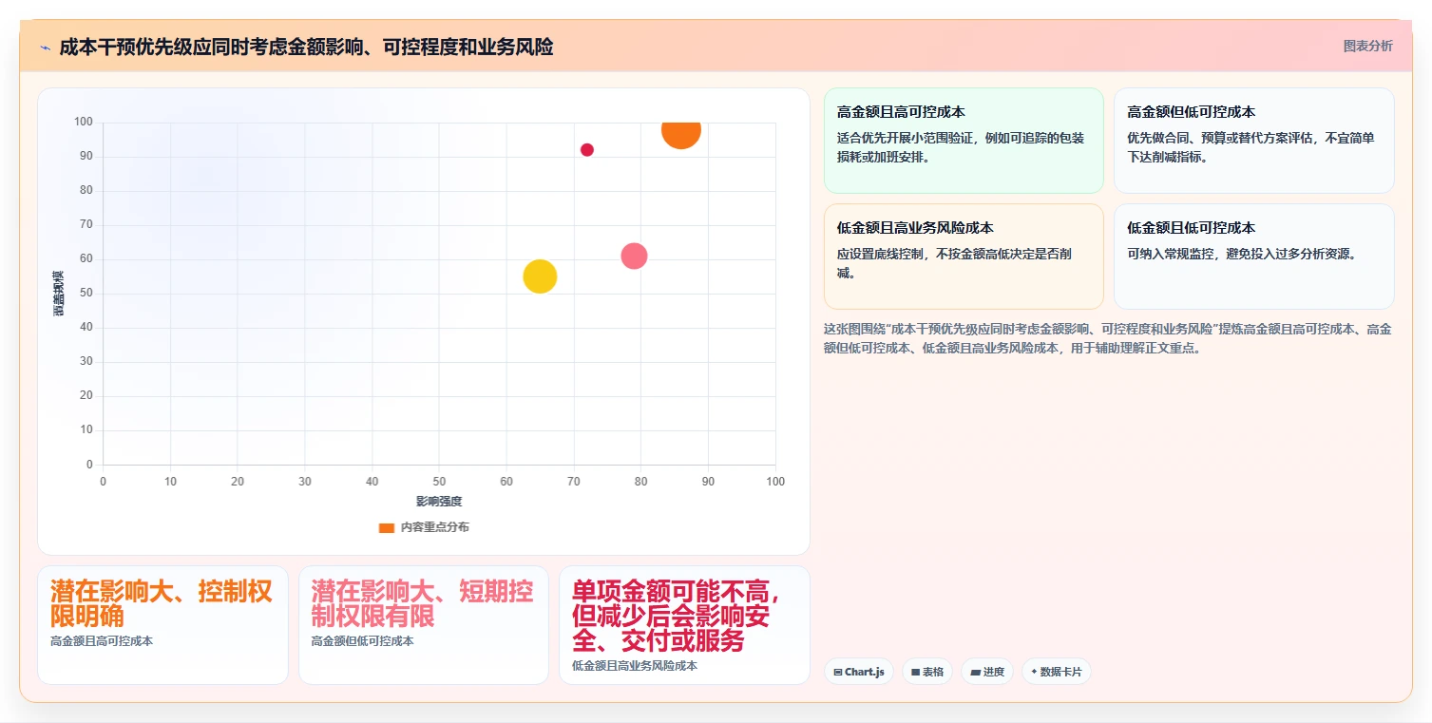Click the 数据卡片 chip
The height and width of the screenshot is (723, 1432).
[x=1056, y=672]
